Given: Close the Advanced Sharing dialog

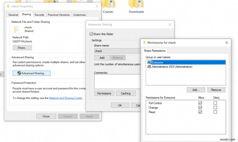Looking at the screenshot, I should pos(170,25).
